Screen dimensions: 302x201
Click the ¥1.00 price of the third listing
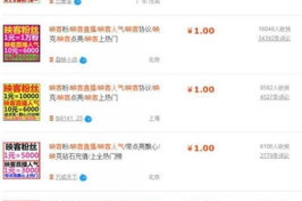point(201,148)
